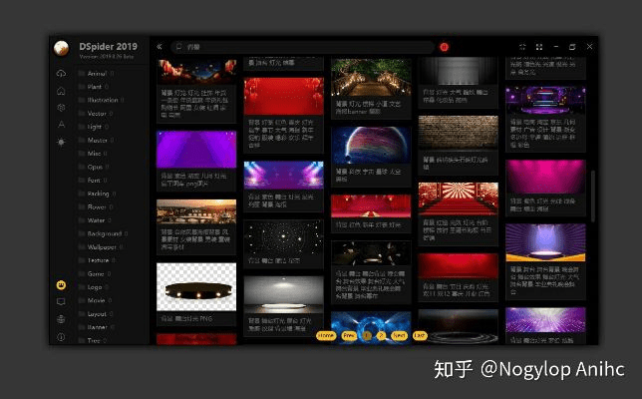642x399 pixels.
Task: Open the colorful striped planet thumbnail
Action: point(371,146)
